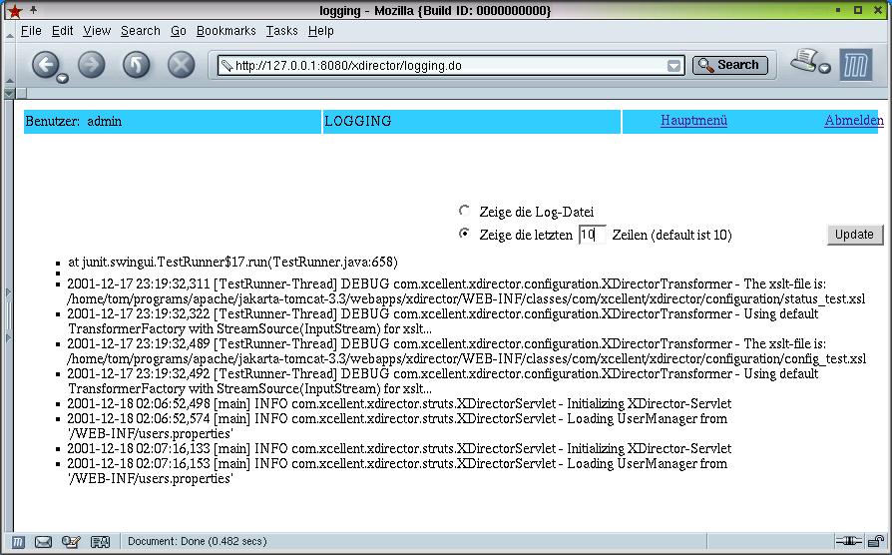Click the Print icon in toolbar
This screenshot has width=892, height=555.
(x=803, y=62)
